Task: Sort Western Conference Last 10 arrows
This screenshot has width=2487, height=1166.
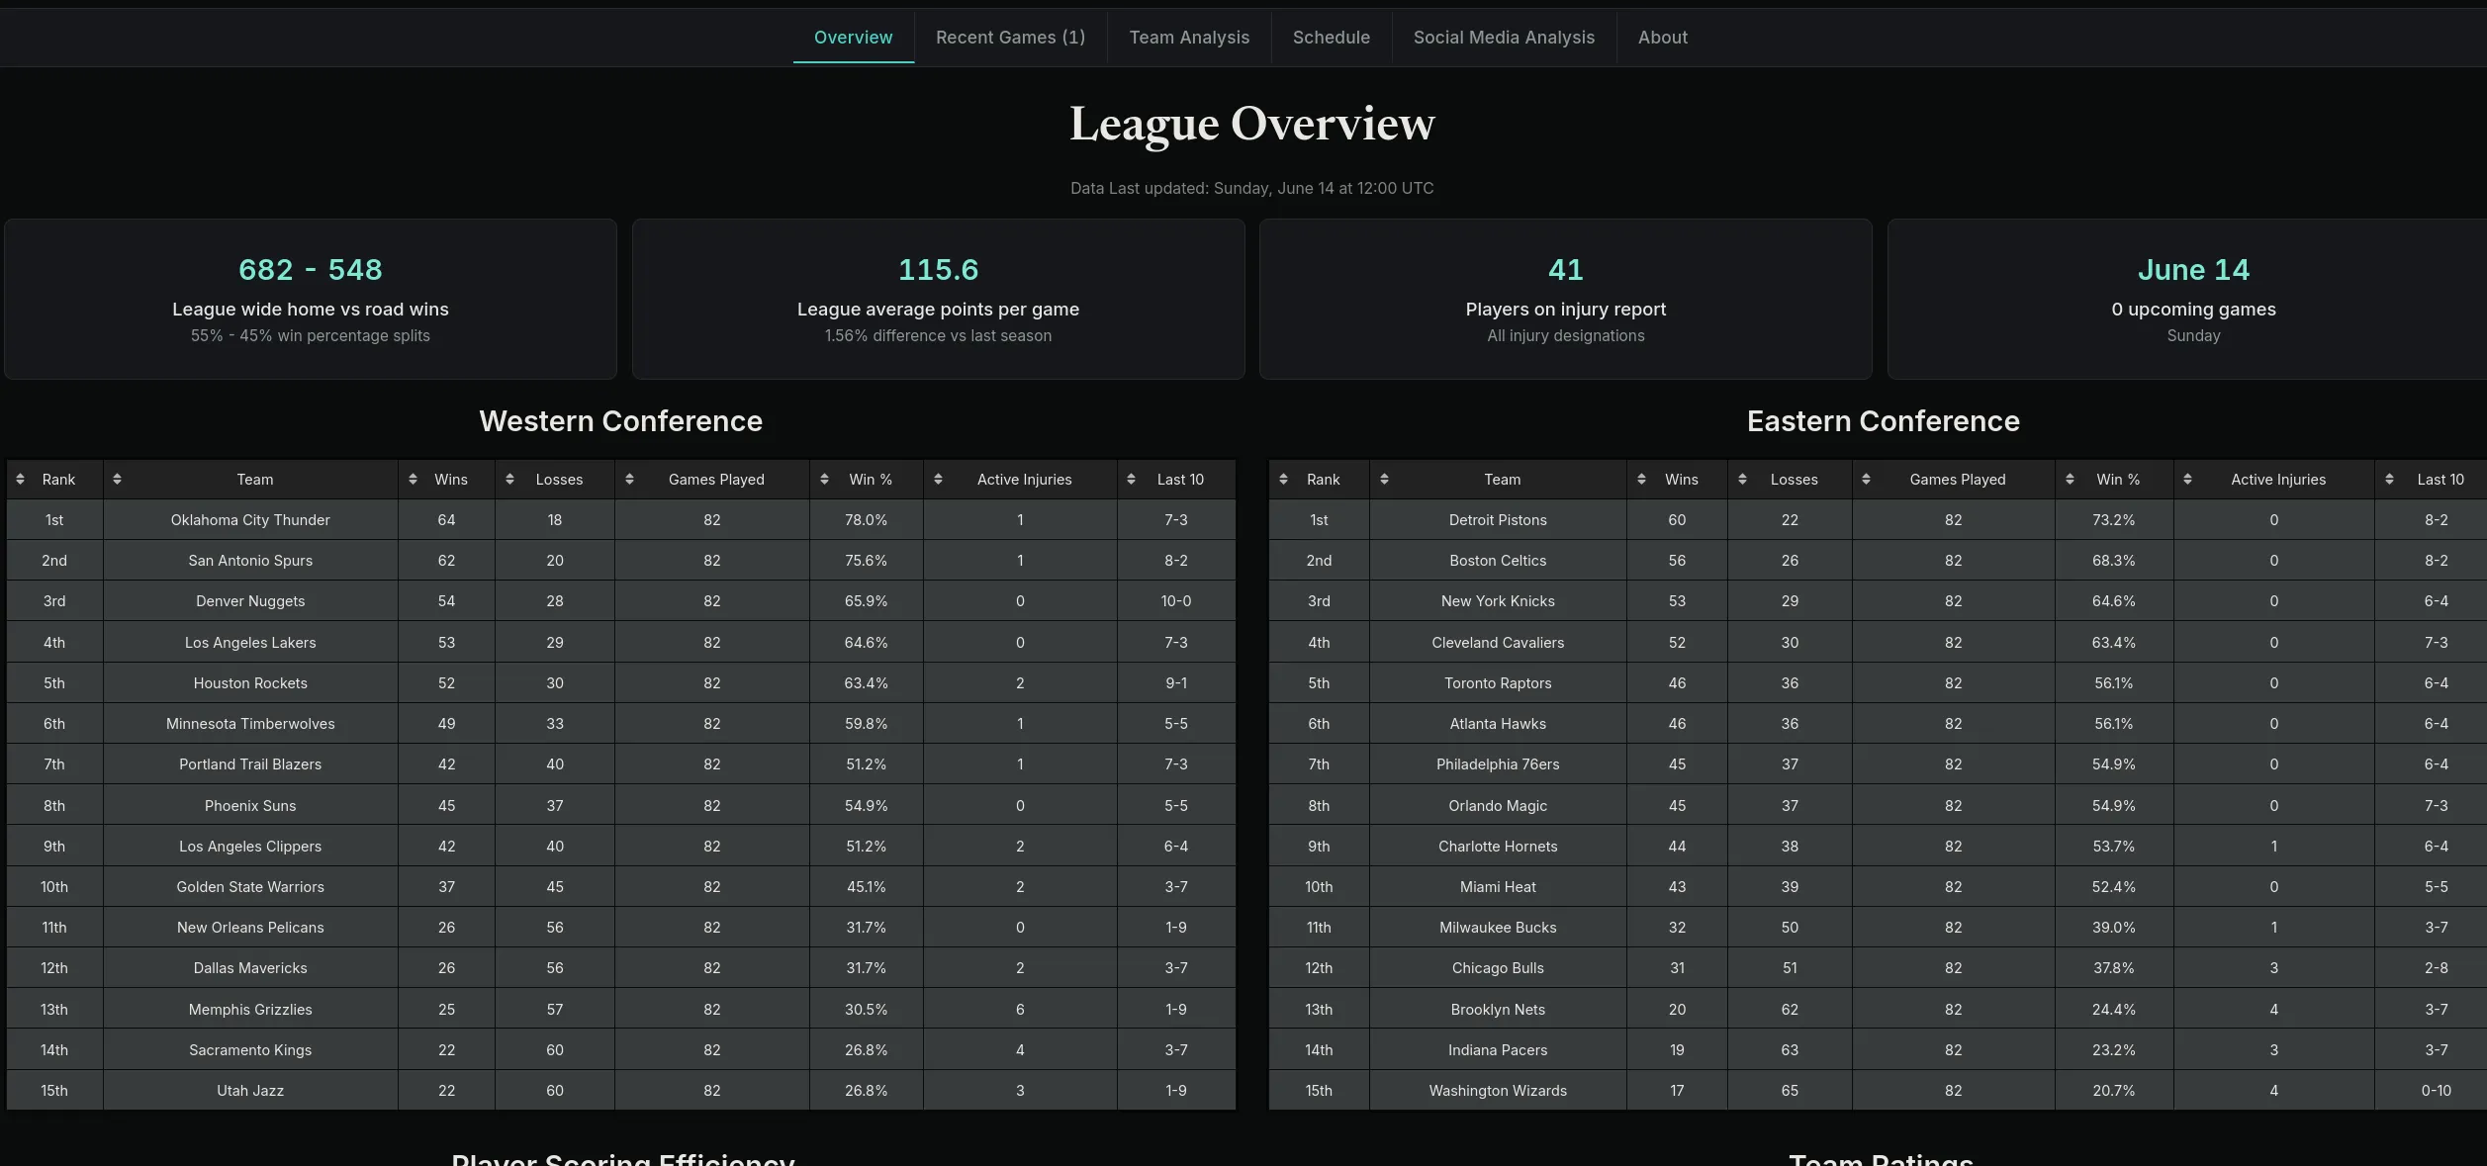Action: click(1131, 480)
